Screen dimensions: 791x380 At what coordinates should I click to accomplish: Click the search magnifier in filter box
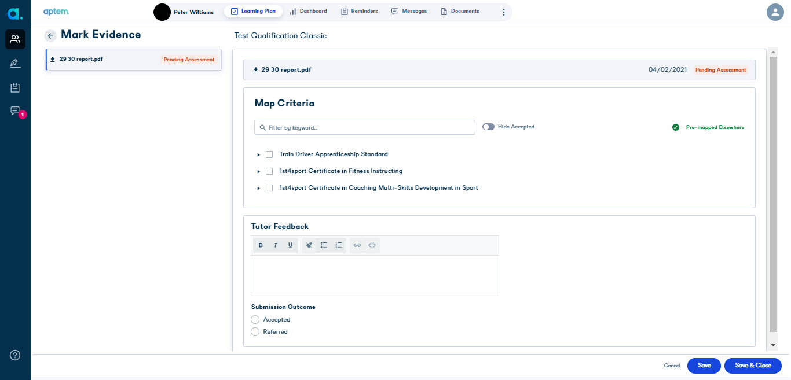click(x=263, y=127)
